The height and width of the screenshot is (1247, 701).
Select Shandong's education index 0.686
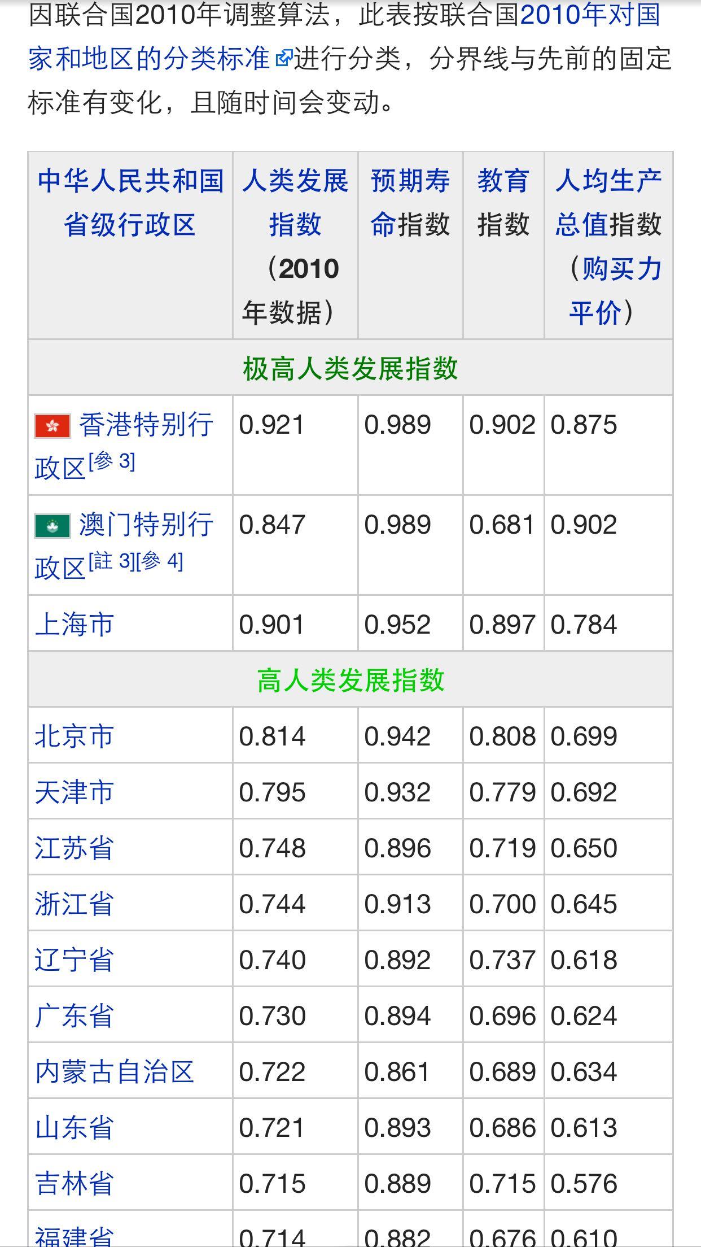point(502,1128)
